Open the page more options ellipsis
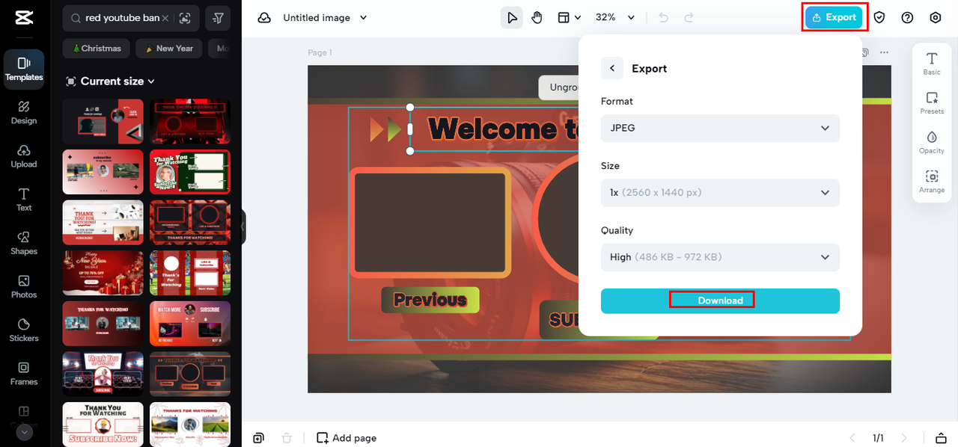 [884, 53]
